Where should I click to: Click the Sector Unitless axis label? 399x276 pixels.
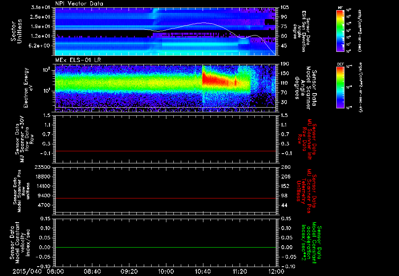coord(16,31)
